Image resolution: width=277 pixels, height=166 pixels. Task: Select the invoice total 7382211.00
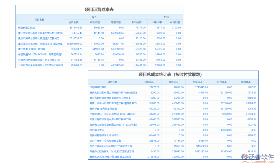coord(117,44)
